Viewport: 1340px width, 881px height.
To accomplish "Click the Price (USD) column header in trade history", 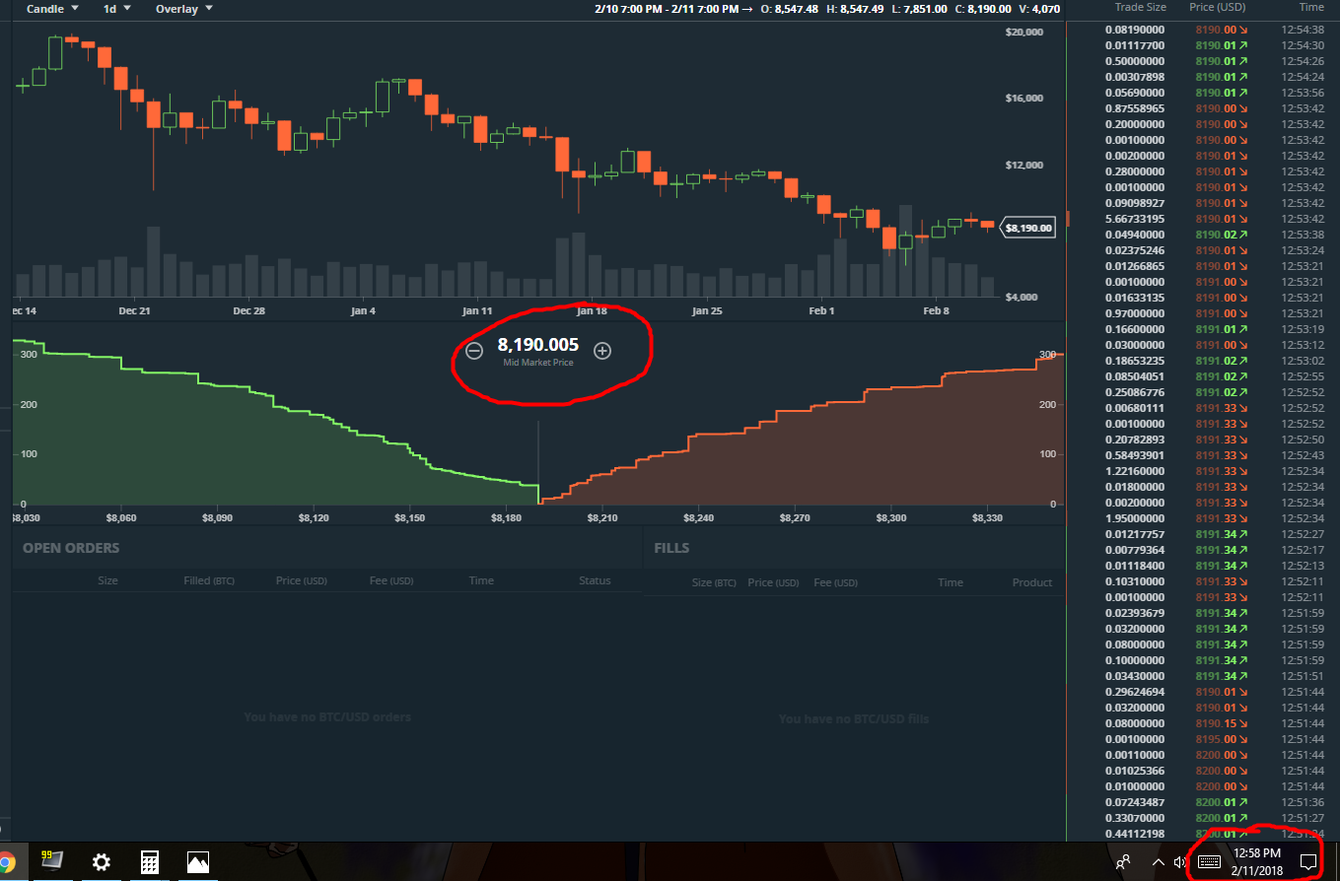I will click(1215, 7).
